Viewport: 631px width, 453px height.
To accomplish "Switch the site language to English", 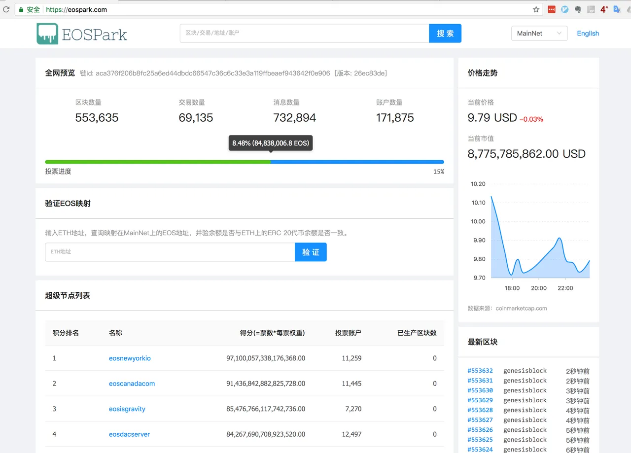I will click(x=588, y=34).
